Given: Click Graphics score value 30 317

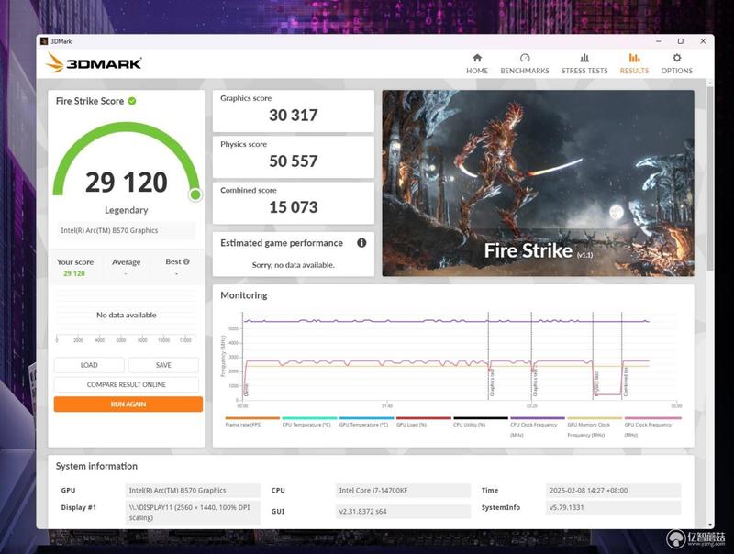Looking at the screenshot, I should (293, 115).
